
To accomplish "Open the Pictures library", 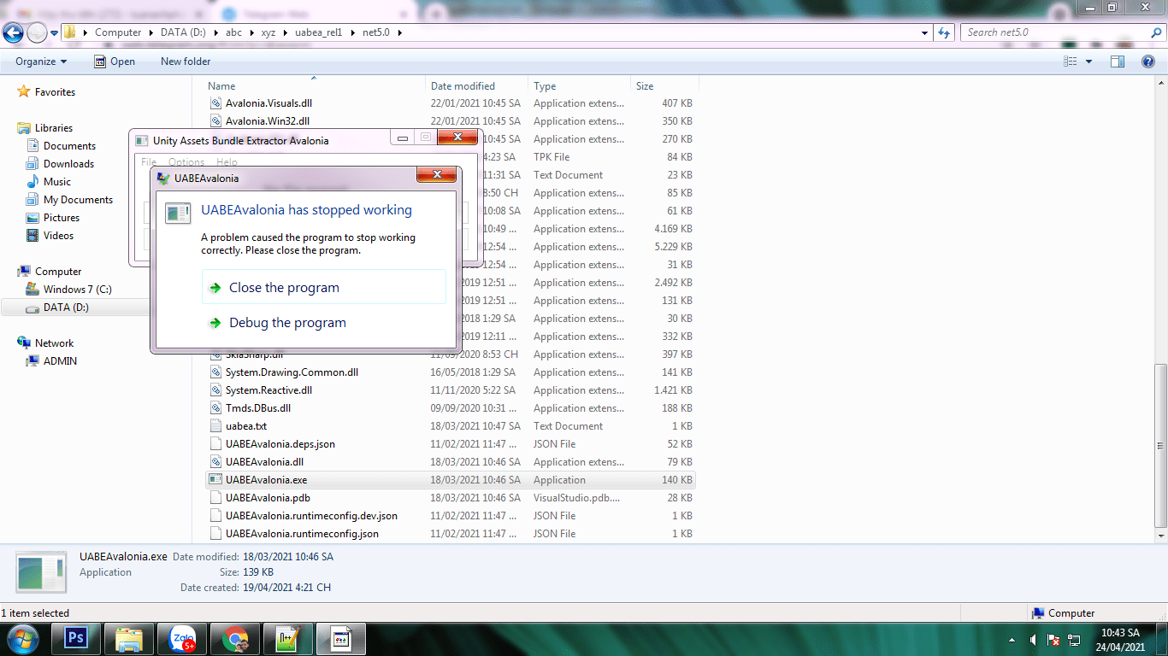I will 62,218.
